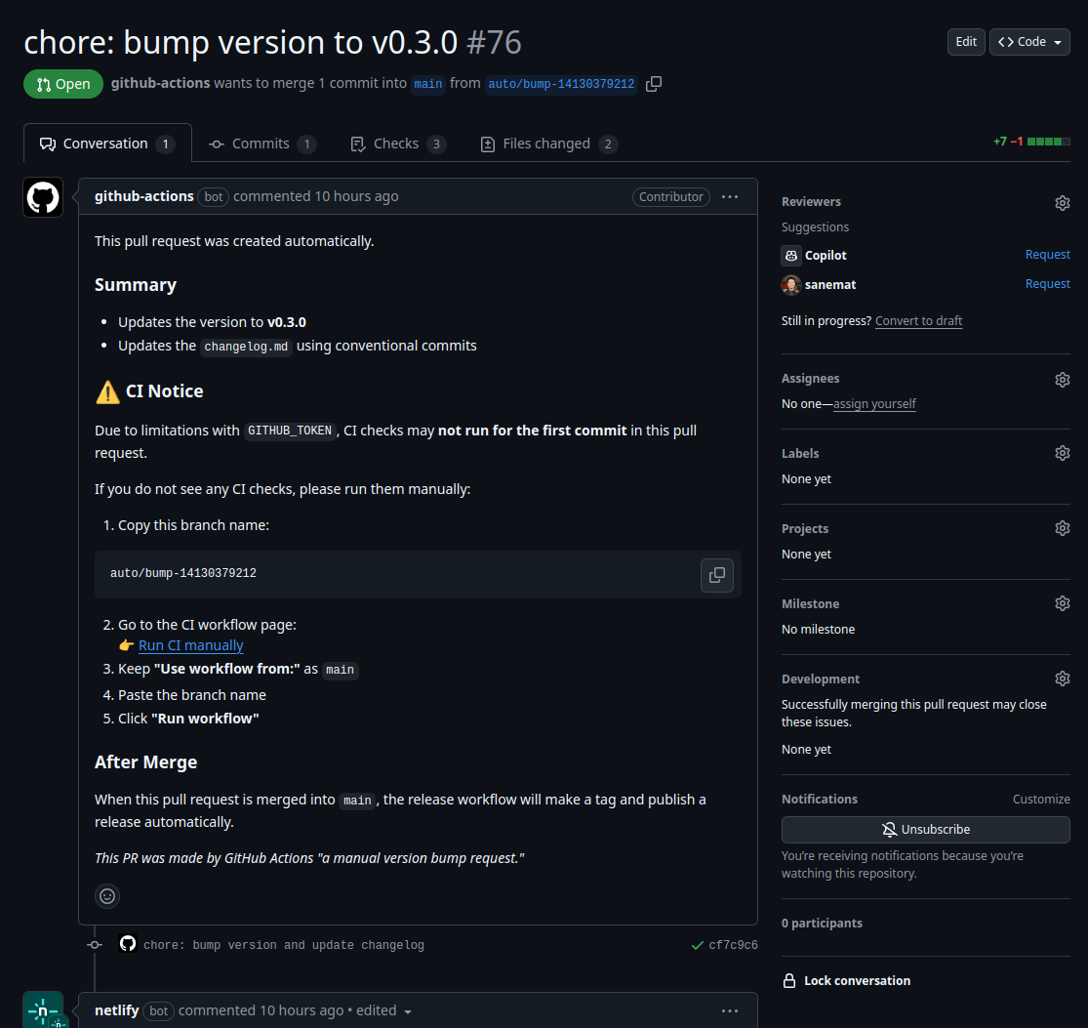Click changelog.md inline code

246,347
